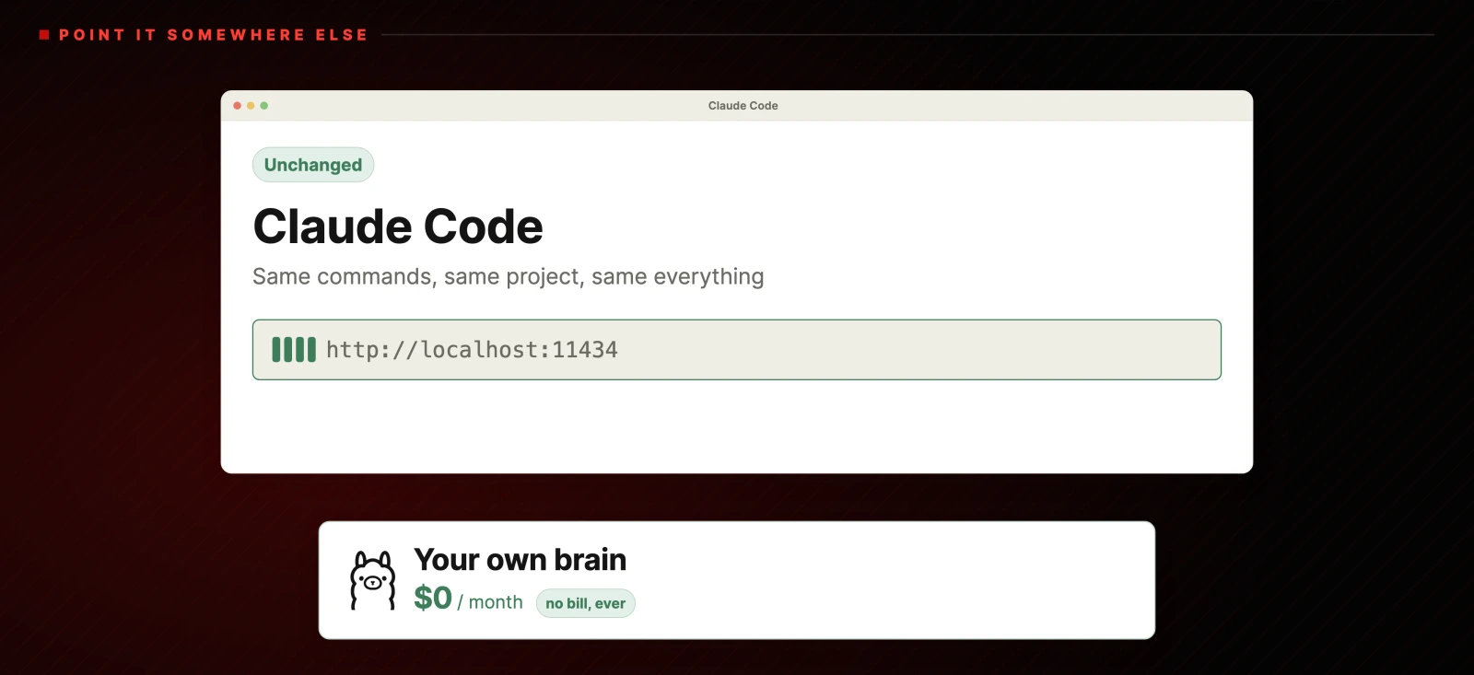
Task: Click the Ollama llama icon
Action: click(x=373, y=580)
